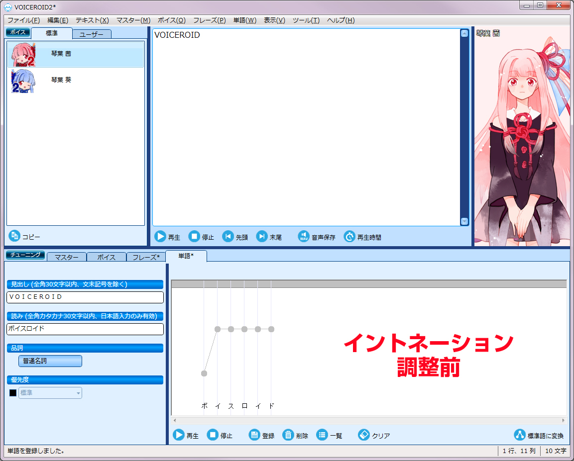Click the accent point above ロ
This screenshot has height=461, width=574.
pos(244,329)
